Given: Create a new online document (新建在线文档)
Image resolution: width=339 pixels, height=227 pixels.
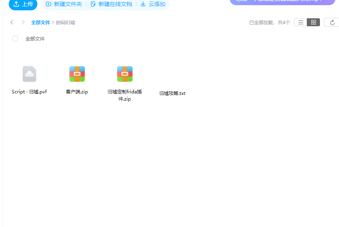Looking at the screenshot, I should click(111, 4).
